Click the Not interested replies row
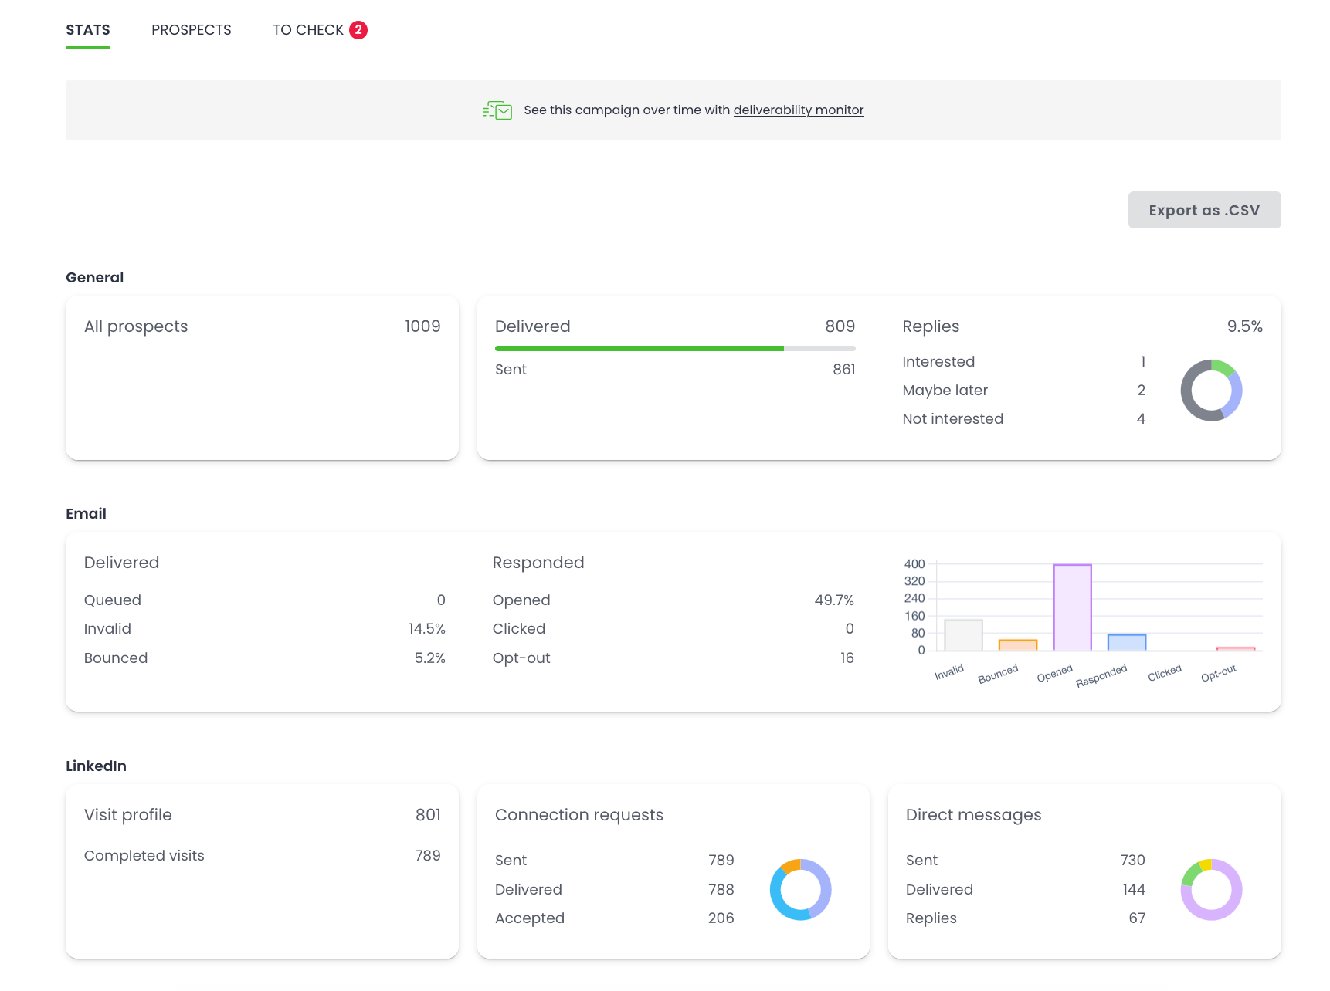The width and height of the screenshot is (1330, 991). [1023, 419]
